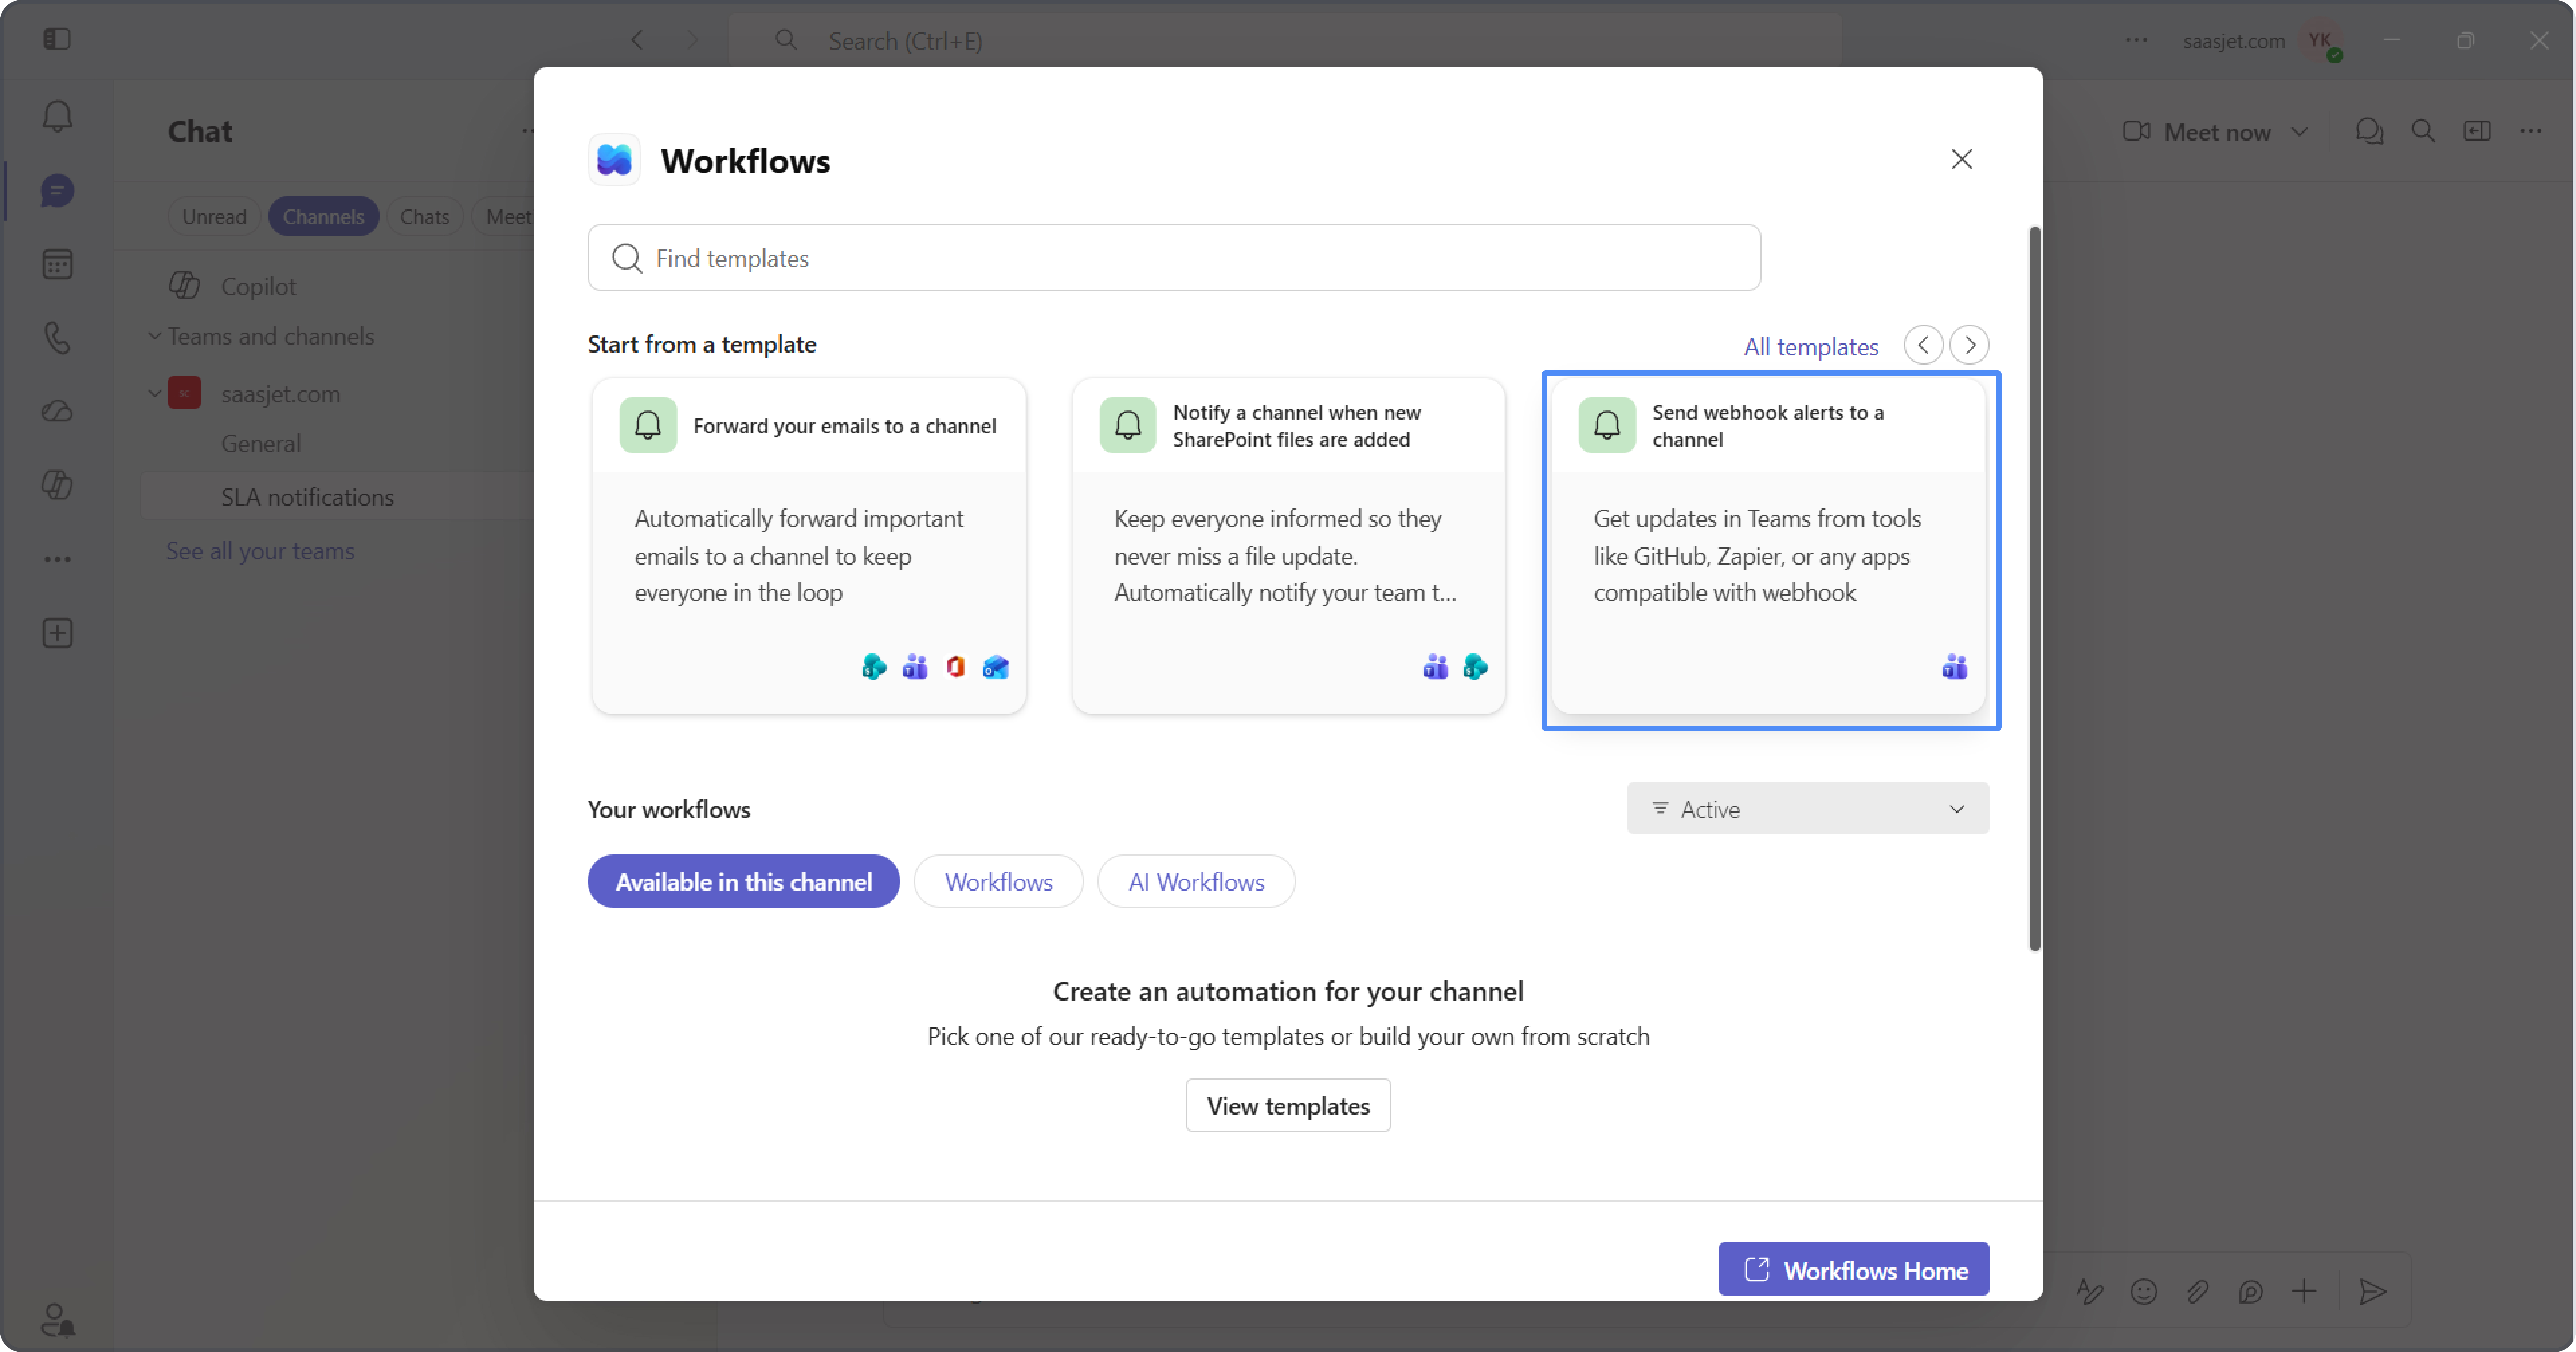
Task: Click the find in channel search icon
Action: point(2423,131)
